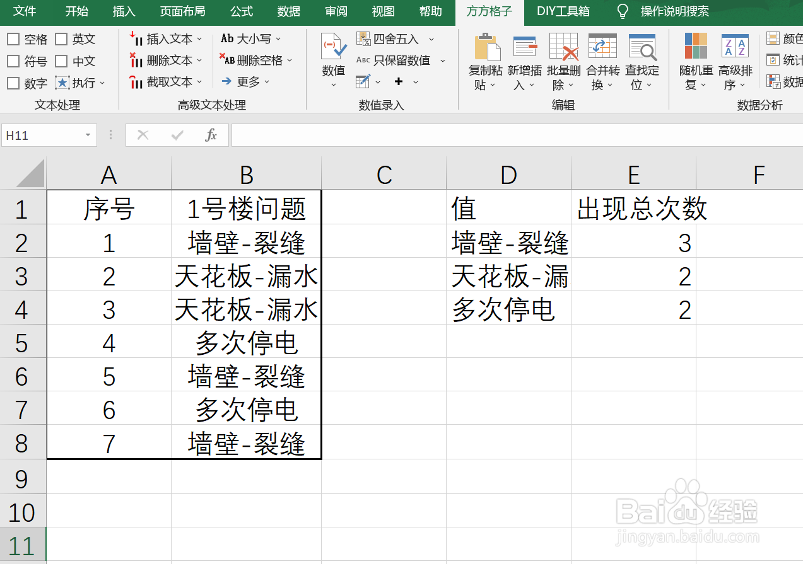Click the 高级排序 ZA icon
This screenshot has width=803, height=564.
coord(735,47)
